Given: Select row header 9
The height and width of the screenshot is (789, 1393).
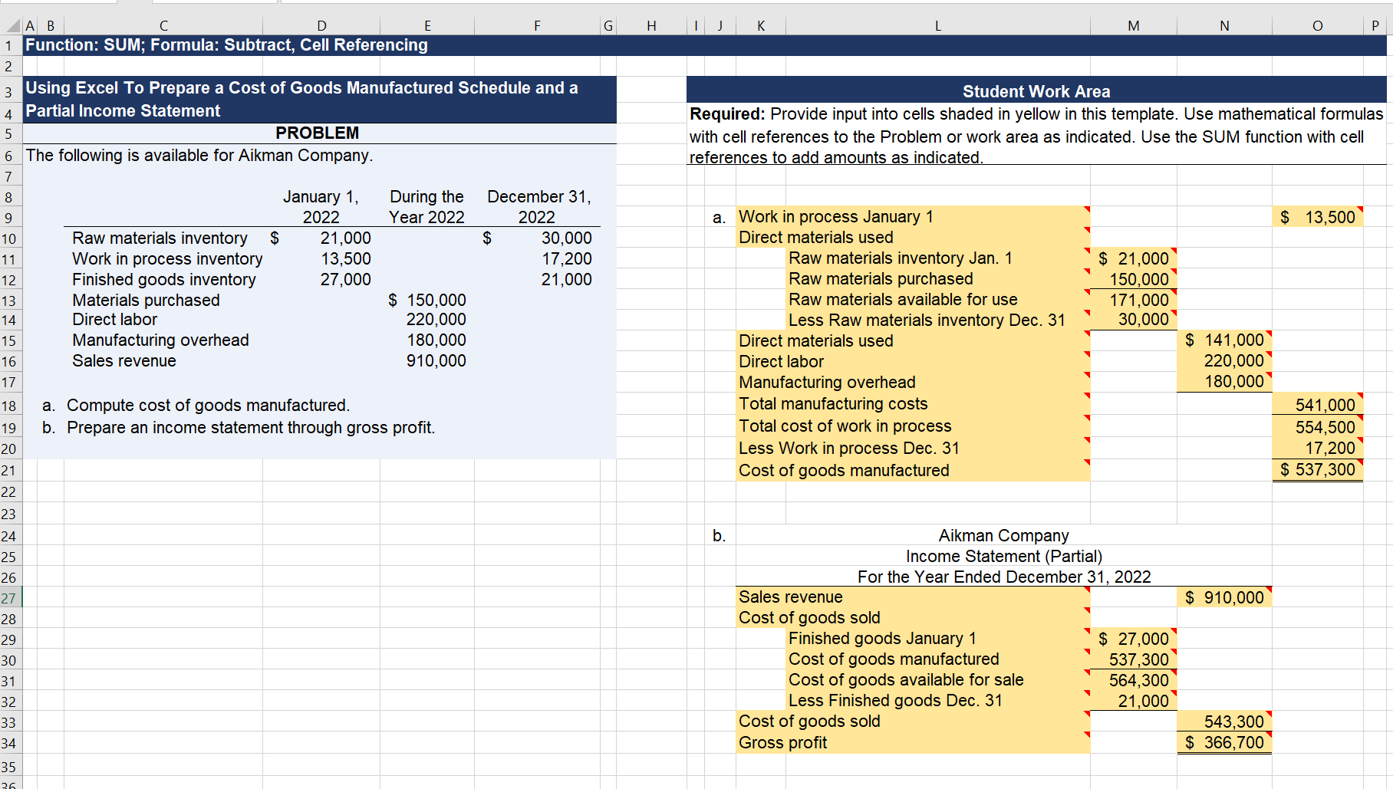Looking at the screenshot, I should tap(9, 217).
